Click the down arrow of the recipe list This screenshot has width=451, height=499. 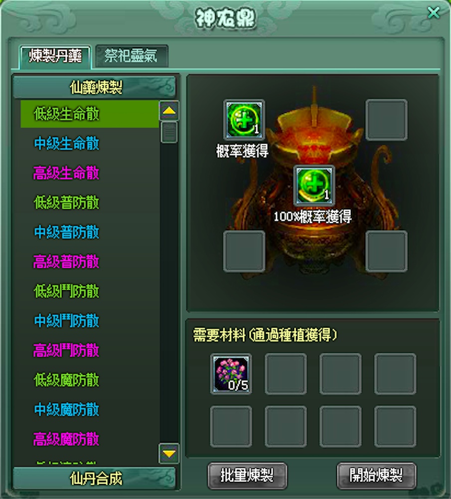169,453
